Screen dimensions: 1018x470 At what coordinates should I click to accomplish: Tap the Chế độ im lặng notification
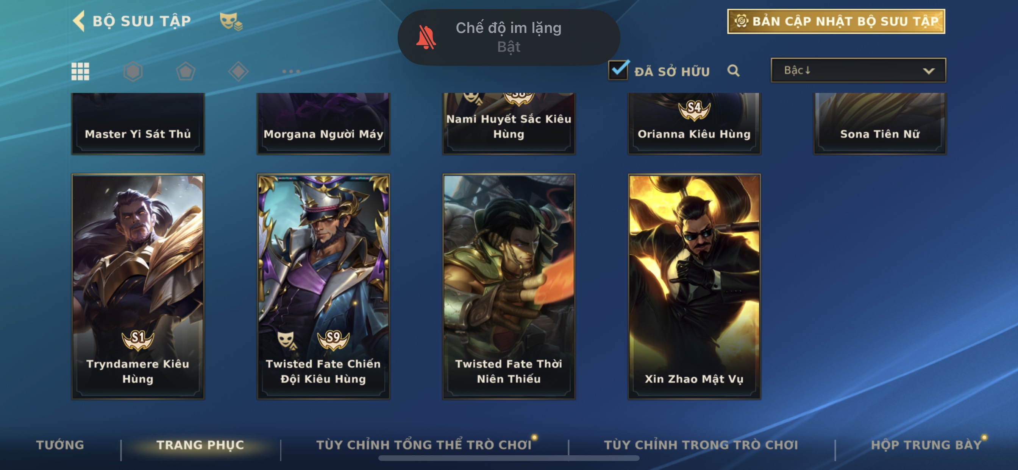(509, 37)
